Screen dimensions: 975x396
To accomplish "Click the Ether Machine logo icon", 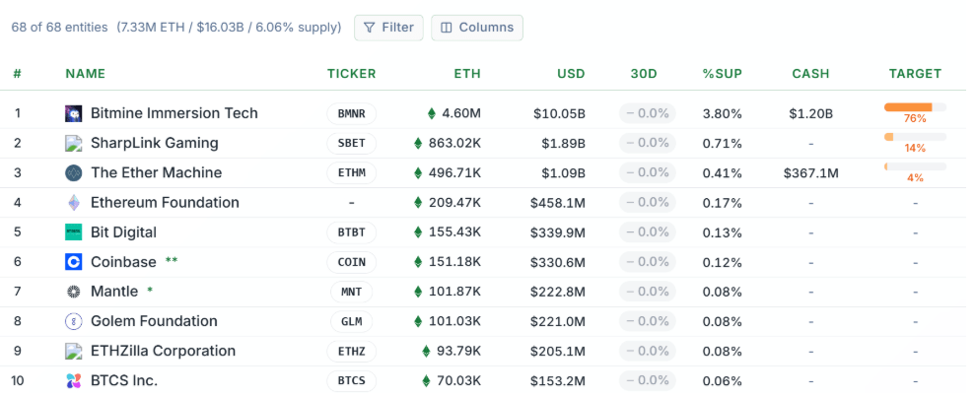I will (73, 173).
